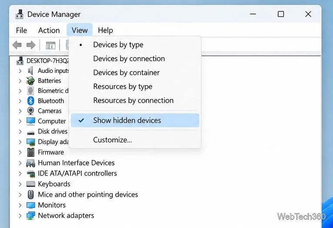
Task: Expand the Firmware category chevron
Action: pyautogui.click(x=20, y=152)
